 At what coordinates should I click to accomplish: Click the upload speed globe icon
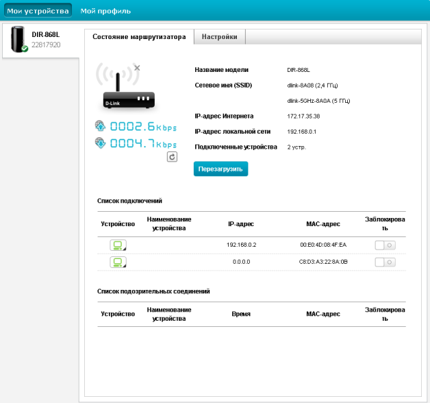100,125
